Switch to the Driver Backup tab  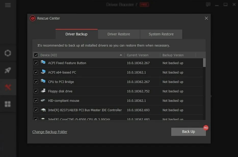pyautogui.click(x=76, y=34)
